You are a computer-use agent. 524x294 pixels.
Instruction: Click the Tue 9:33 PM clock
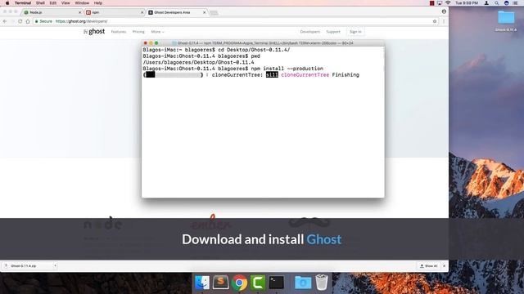[467, 3]
